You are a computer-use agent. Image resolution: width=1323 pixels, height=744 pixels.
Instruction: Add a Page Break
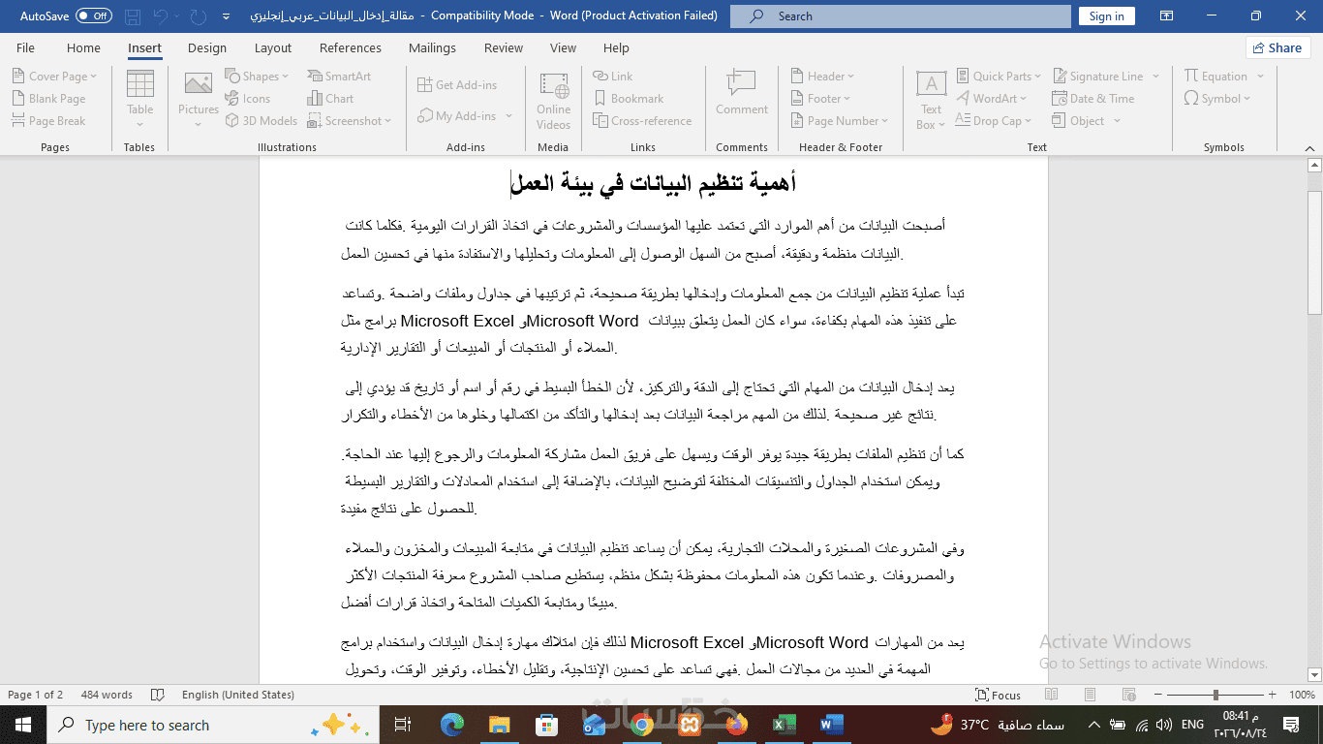pyautogui.click(x=49, y=121)
